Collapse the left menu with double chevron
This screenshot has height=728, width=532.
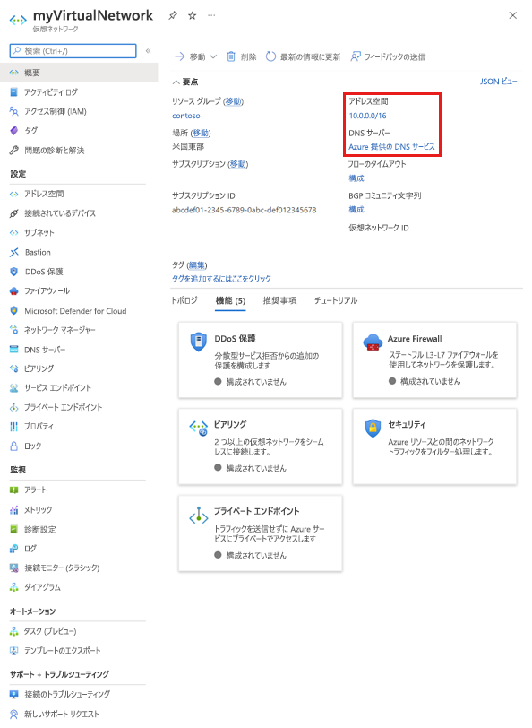[x=149, y=50]
